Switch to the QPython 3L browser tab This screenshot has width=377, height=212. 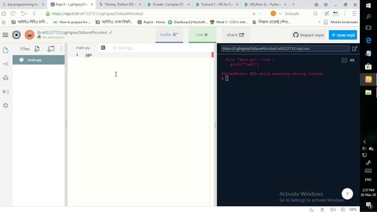[x=264, y=4]
